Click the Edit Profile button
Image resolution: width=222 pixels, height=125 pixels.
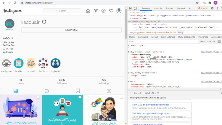click(x=71, y=30)
